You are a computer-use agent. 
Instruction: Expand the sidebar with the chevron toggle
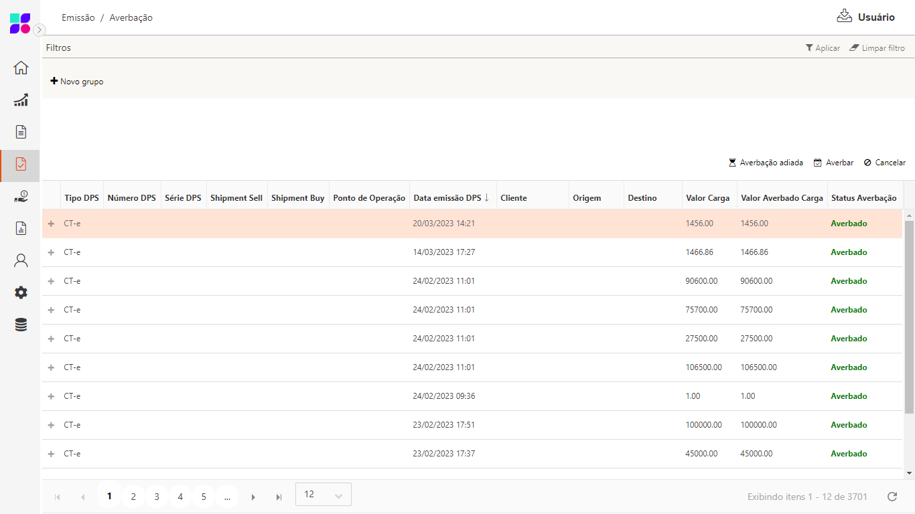(x=40, y=29)
